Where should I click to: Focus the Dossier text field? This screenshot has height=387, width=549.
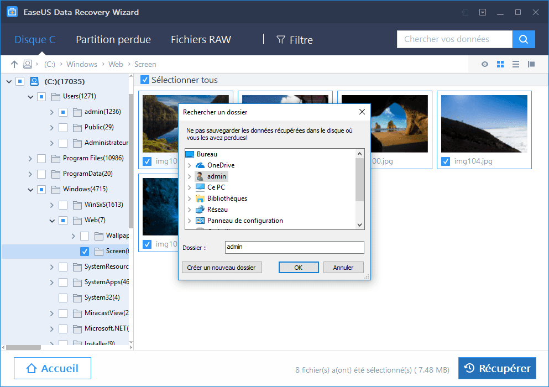coord(295,247)
